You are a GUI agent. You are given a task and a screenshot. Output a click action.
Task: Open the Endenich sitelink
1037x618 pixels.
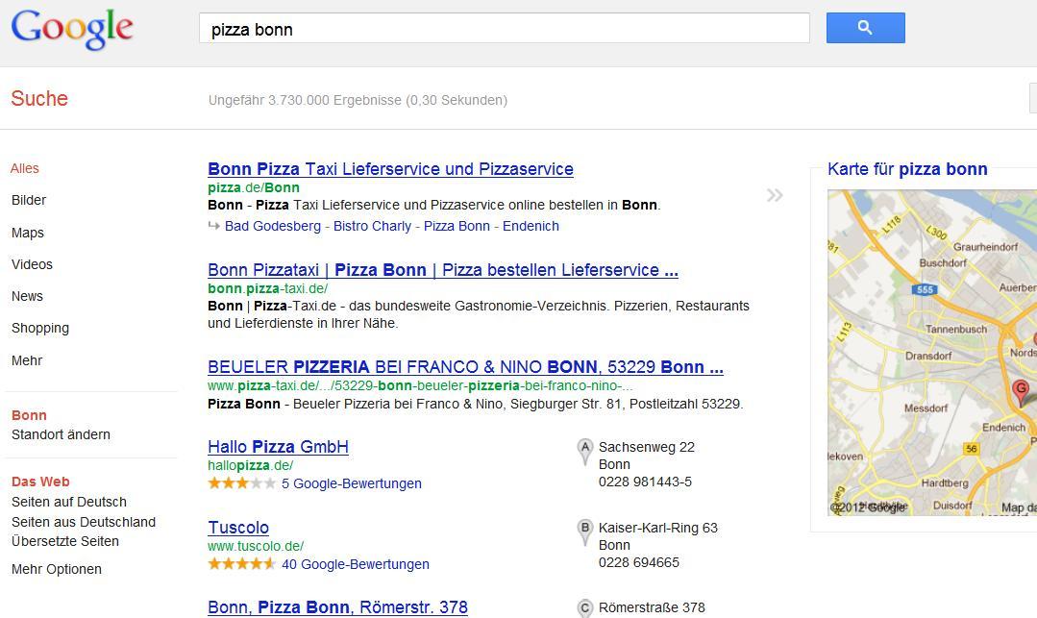531,226
